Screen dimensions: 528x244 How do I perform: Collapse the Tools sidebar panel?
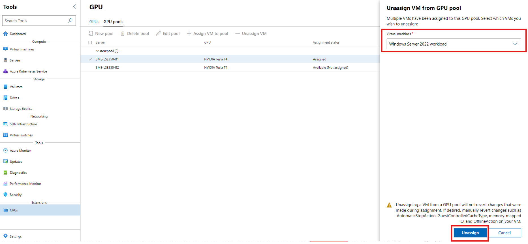(74, 7)
